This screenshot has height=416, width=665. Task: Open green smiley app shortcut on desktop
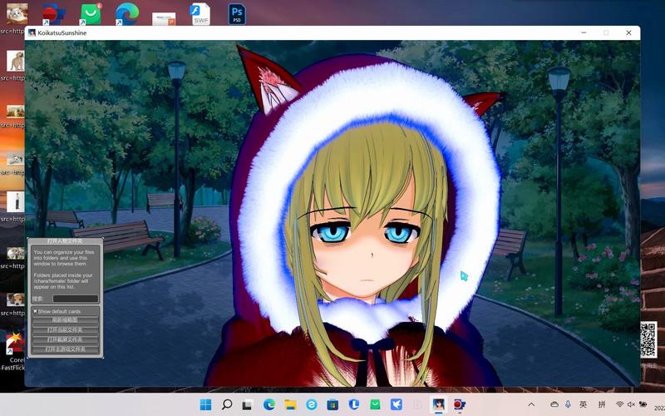91,14
